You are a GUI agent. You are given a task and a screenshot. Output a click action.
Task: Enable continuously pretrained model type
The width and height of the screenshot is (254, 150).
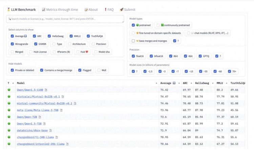(158, 25)
